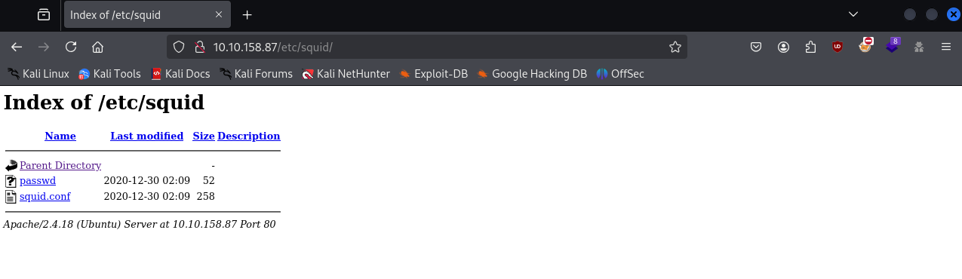Open the Pocket save icon

click(756, 47)
